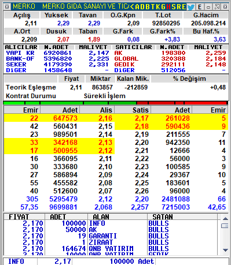
Task: Click the yellow 'G' title bar icon
Action: [163, 7]
